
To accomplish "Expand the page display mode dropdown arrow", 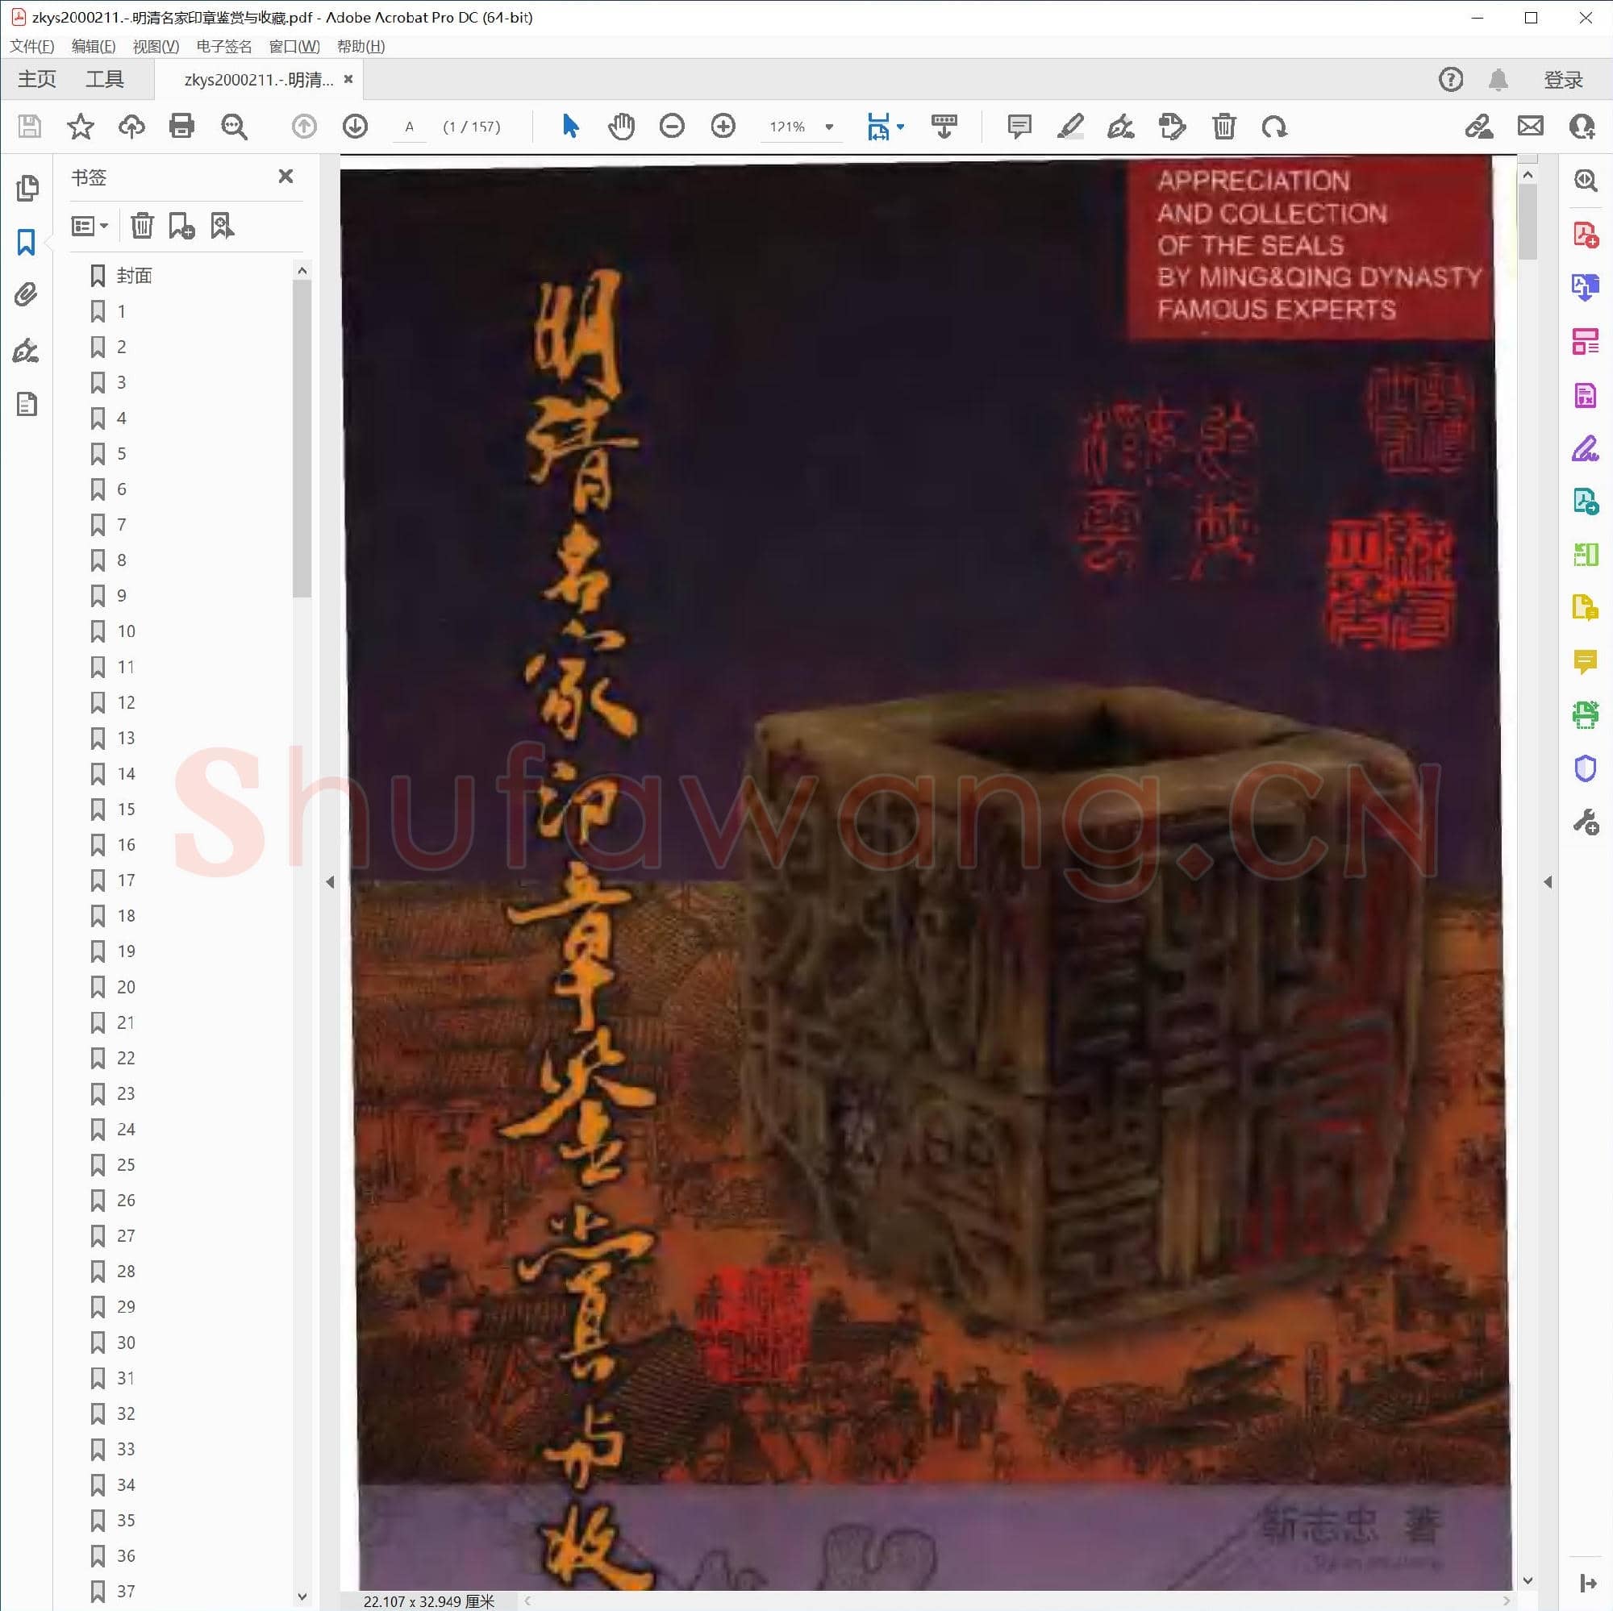I will (899, 126).
